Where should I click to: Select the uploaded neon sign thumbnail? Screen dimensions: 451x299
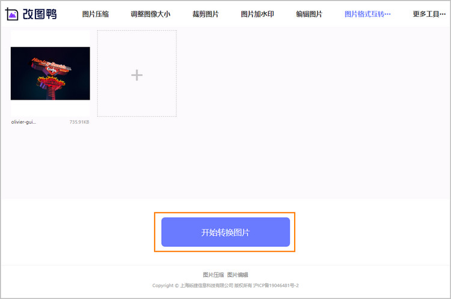click(x=51, y=73)
